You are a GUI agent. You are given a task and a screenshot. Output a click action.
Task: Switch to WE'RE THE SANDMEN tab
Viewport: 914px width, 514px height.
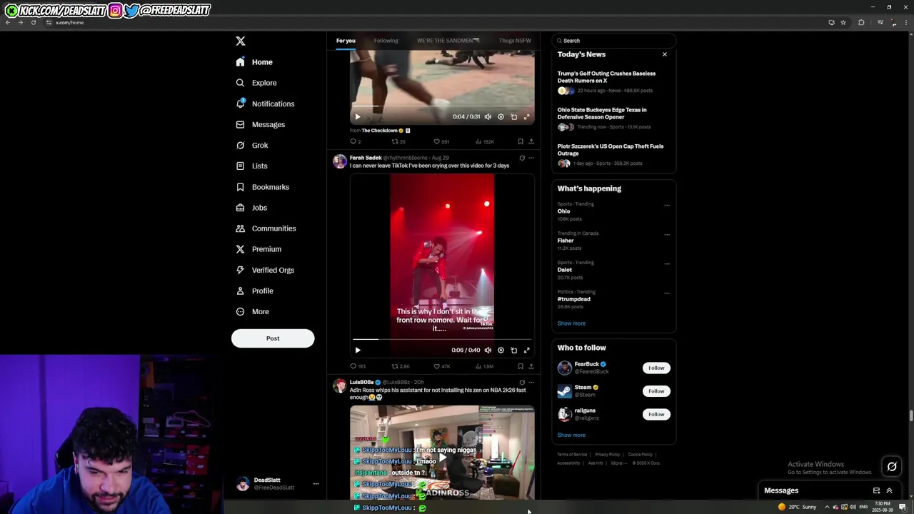448,41
